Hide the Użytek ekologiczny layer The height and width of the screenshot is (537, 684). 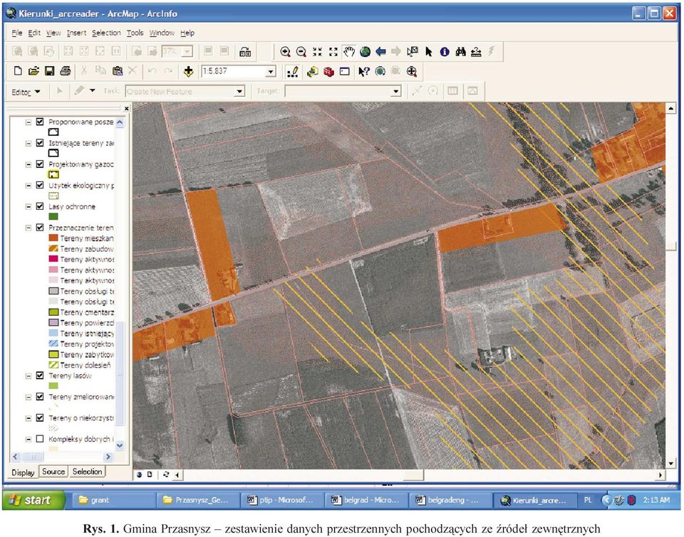40,185
